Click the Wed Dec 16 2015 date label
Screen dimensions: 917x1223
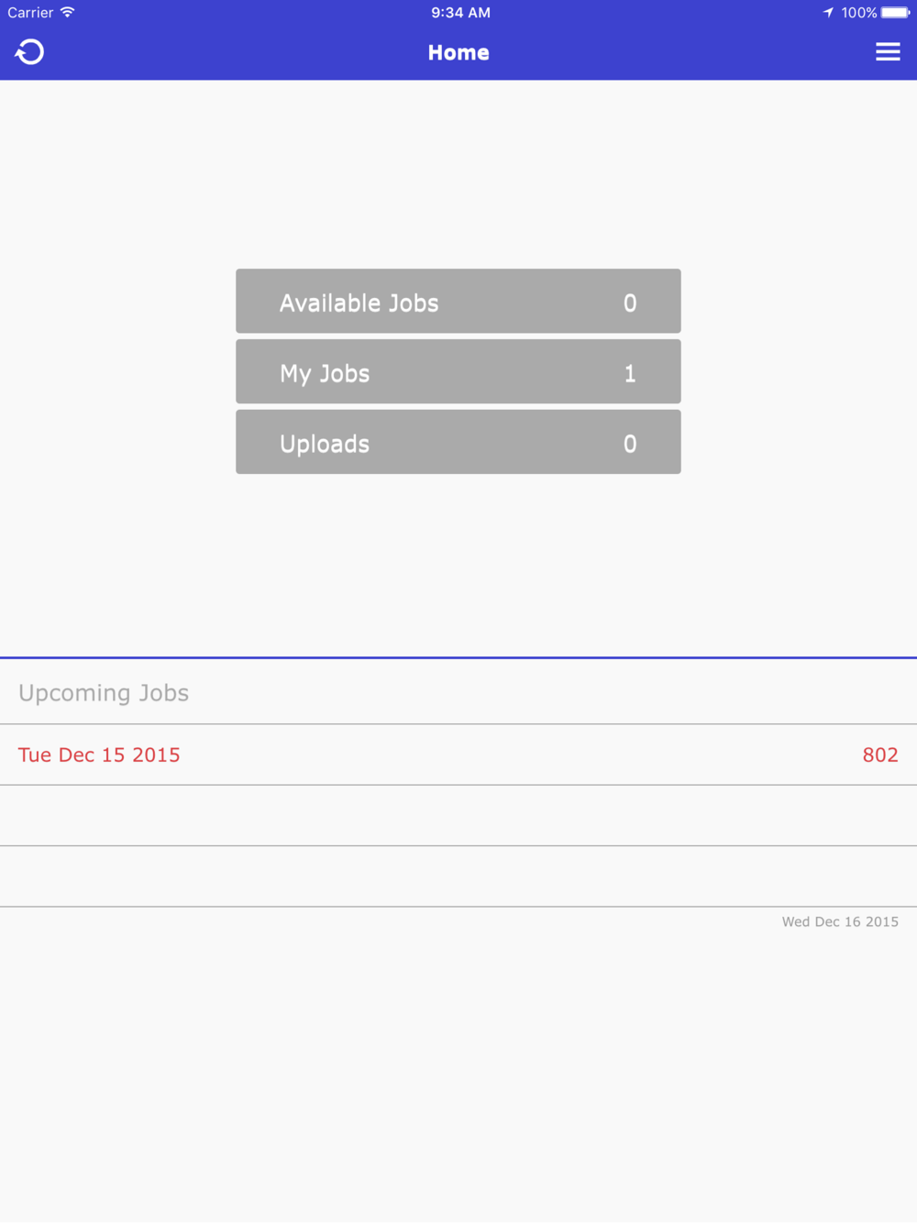[x=839, y=921]
